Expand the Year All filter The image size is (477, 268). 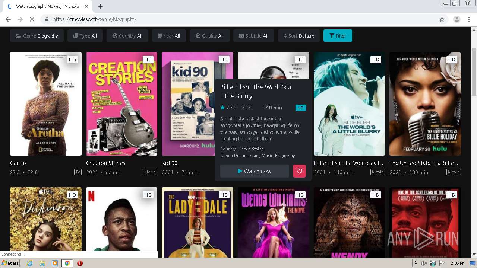click(169, 36)
